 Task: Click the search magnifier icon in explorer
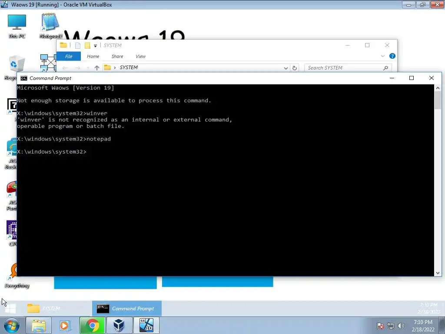pyautogui.click(x=385, y=68)
